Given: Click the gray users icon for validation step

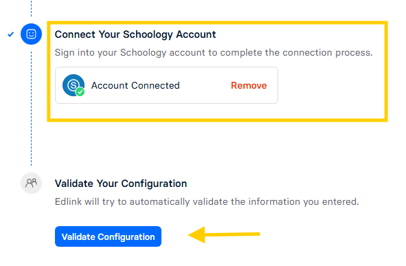Looking at the screenshot, I should [31, 183].
